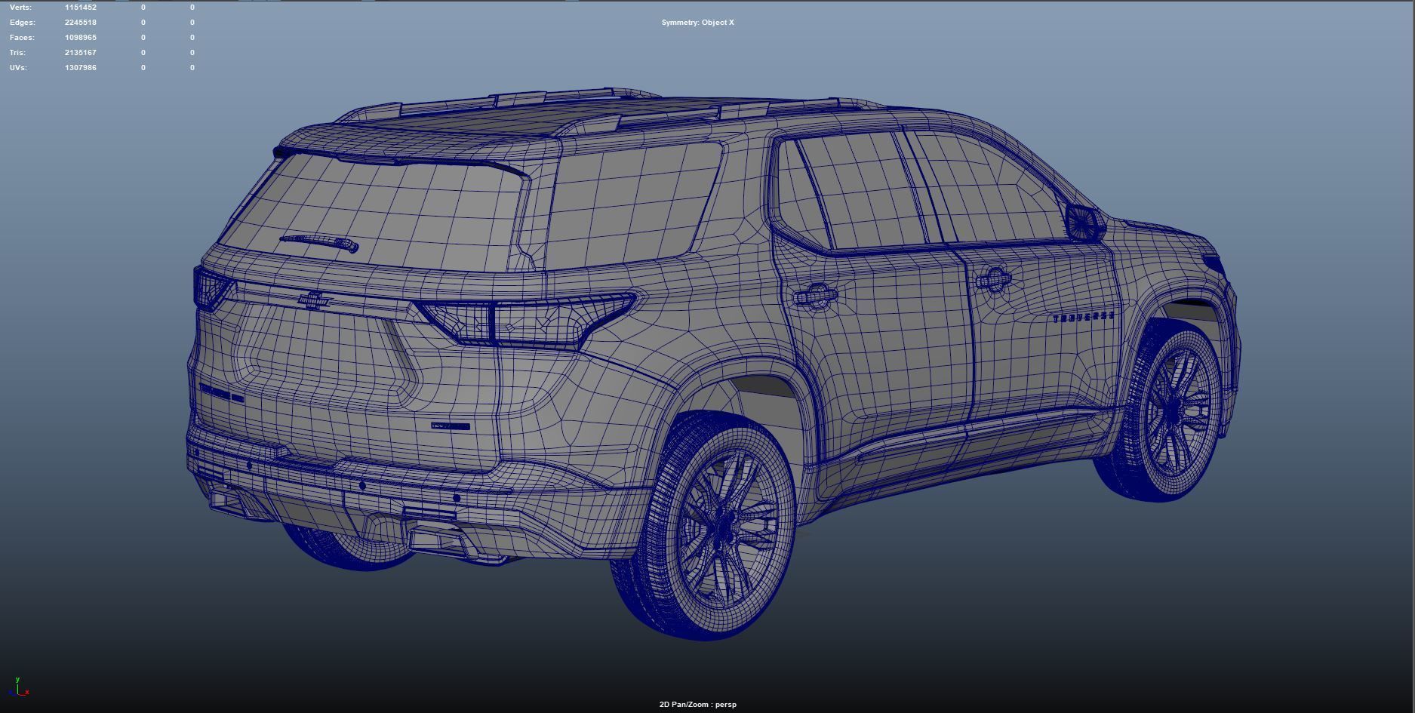Click the Tris: heads-up label
Image resolution: width=1415 pixels, height=713 pixels.
18,53
